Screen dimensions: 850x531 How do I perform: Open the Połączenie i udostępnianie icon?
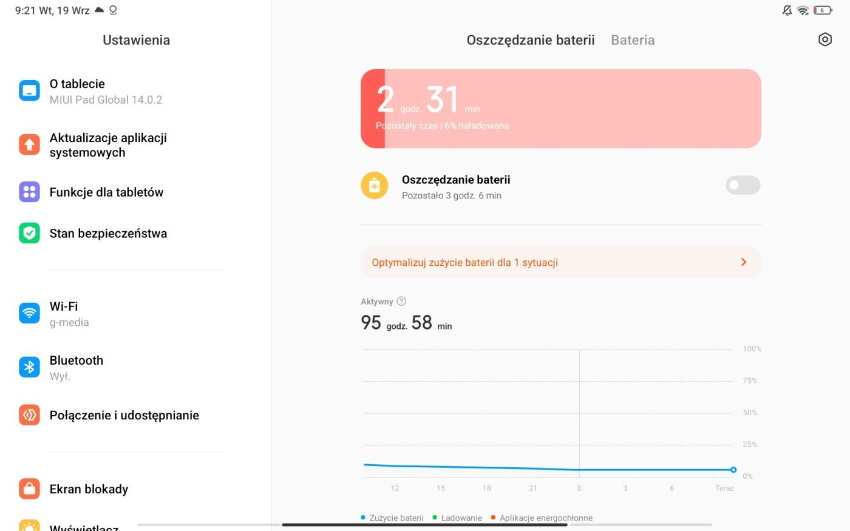coord(29,415)
